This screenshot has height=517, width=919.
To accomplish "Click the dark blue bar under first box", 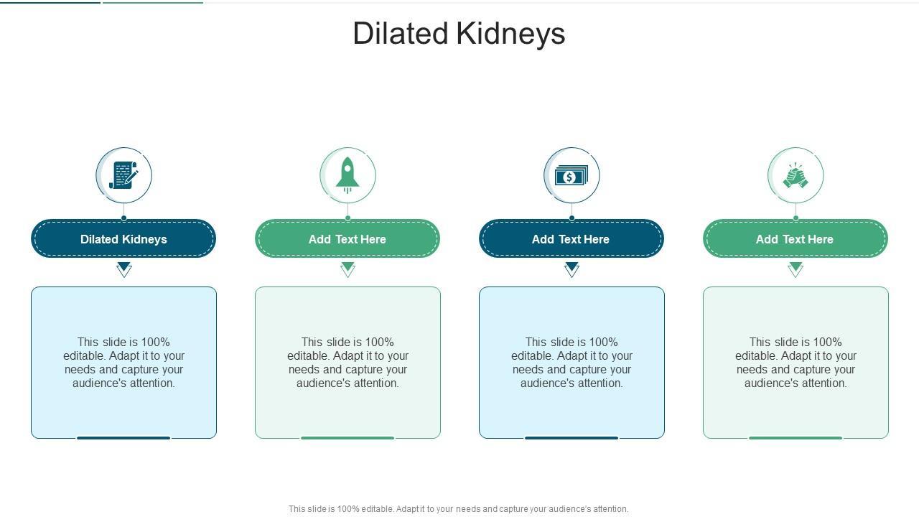I will [123, 437].
